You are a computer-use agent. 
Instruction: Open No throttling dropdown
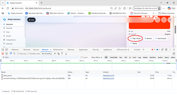pos(49,54)
